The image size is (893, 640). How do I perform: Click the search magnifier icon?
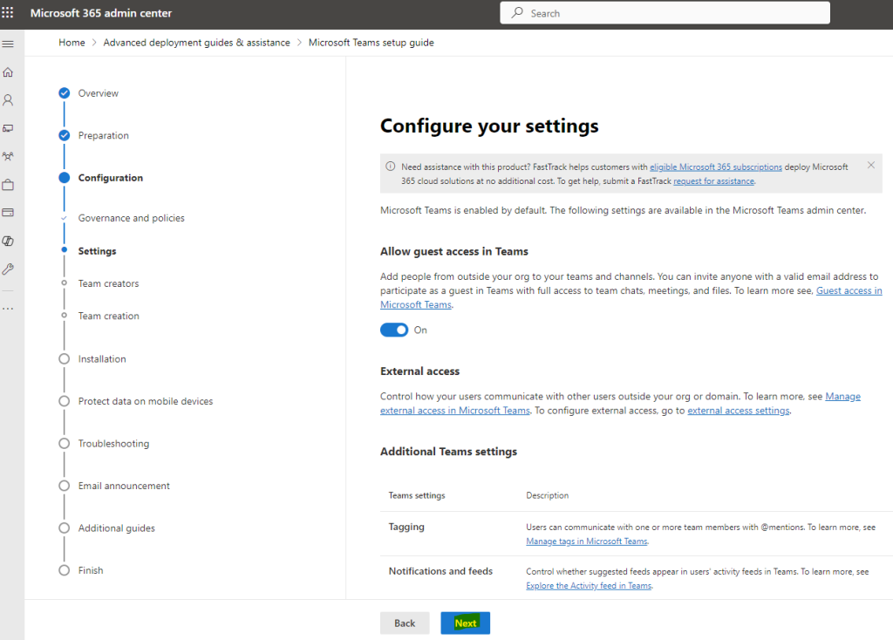(x=517, y=12)
